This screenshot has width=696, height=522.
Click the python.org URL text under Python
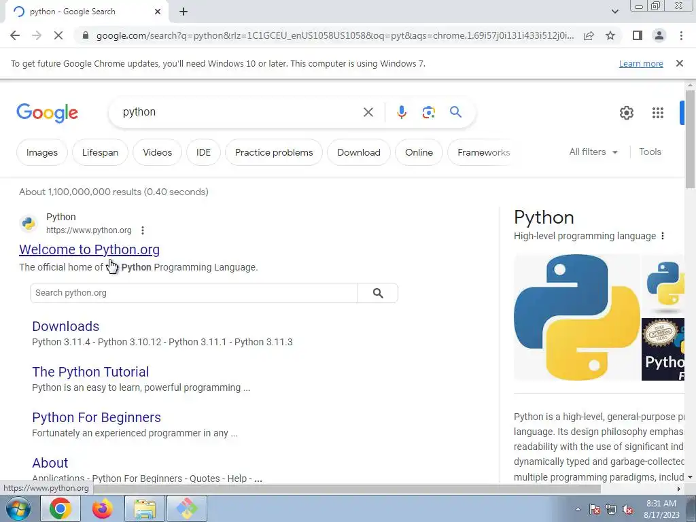[x=89, y=230]
